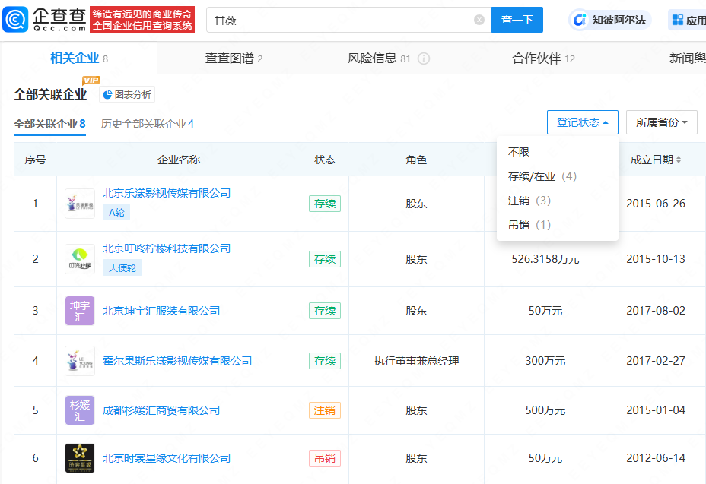This screenshot has width=706, height=484.
Task: Click the 执行董事兼总经理 role cell
Action: pos(416,361)
